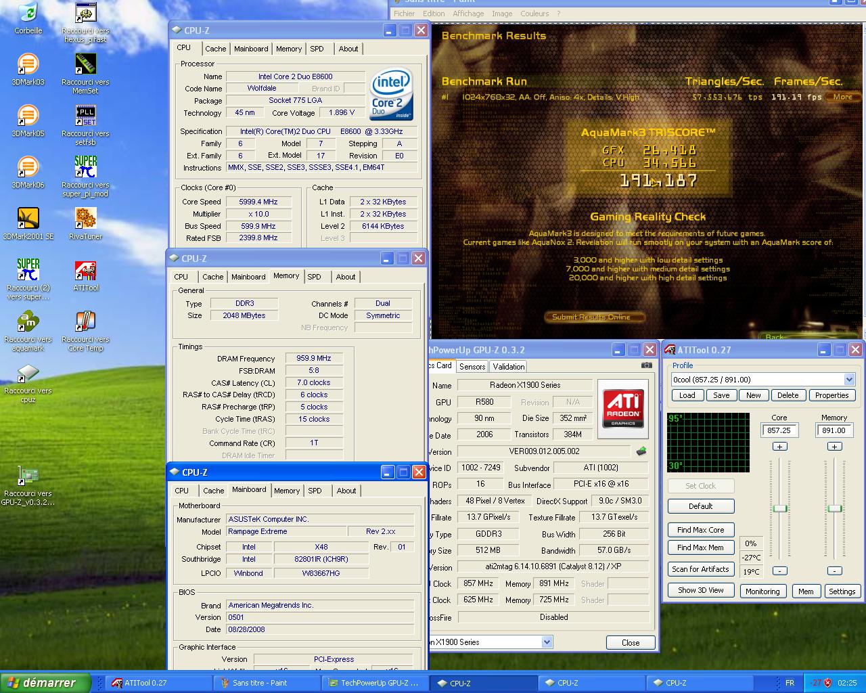Click the ATITool Settings button
Image resolution: width=866 pixels, height=693 pixels.
tap(842, 591)
